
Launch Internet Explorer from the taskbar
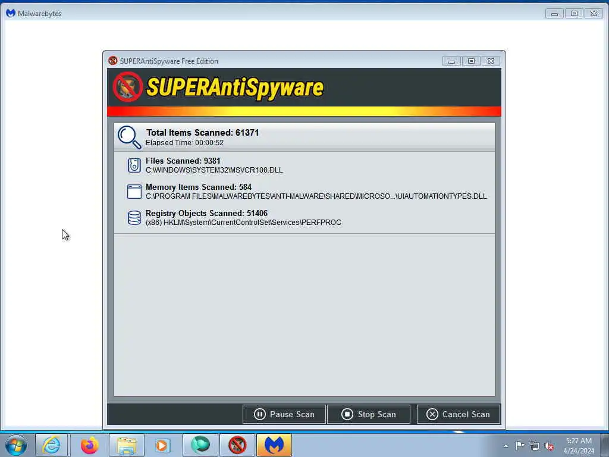[x=52, y=445]
